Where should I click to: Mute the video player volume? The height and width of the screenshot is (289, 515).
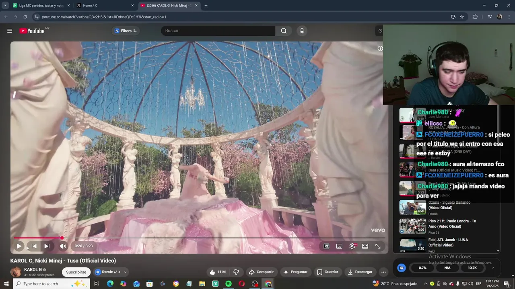click(63, 246)
